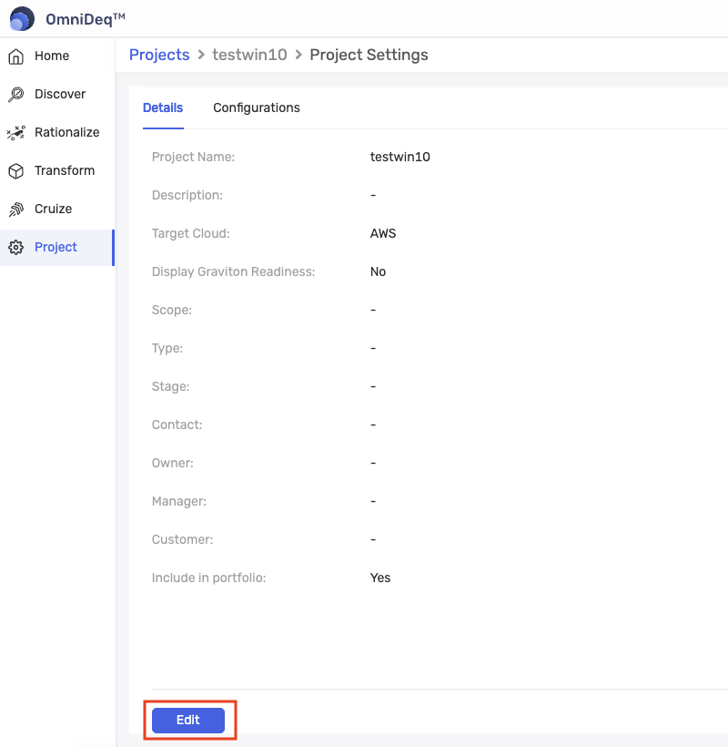728x747 pixels.
Task: Go to the Projects breadcrumb link
Action: pos(159,55)
